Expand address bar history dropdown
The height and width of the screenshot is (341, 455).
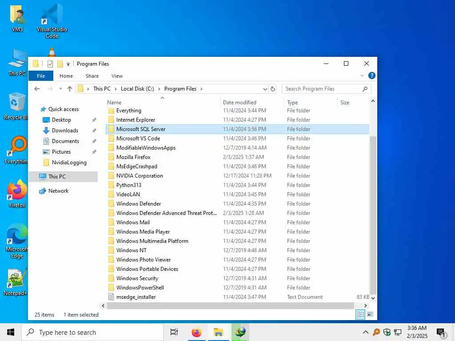[x=265, y=89]
